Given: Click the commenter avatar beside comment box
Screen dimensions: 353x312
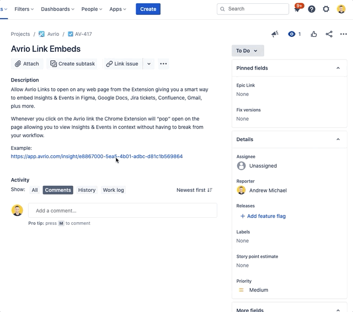Looking at the screenshot, I should pyautogui.click(x=17, y=211).
